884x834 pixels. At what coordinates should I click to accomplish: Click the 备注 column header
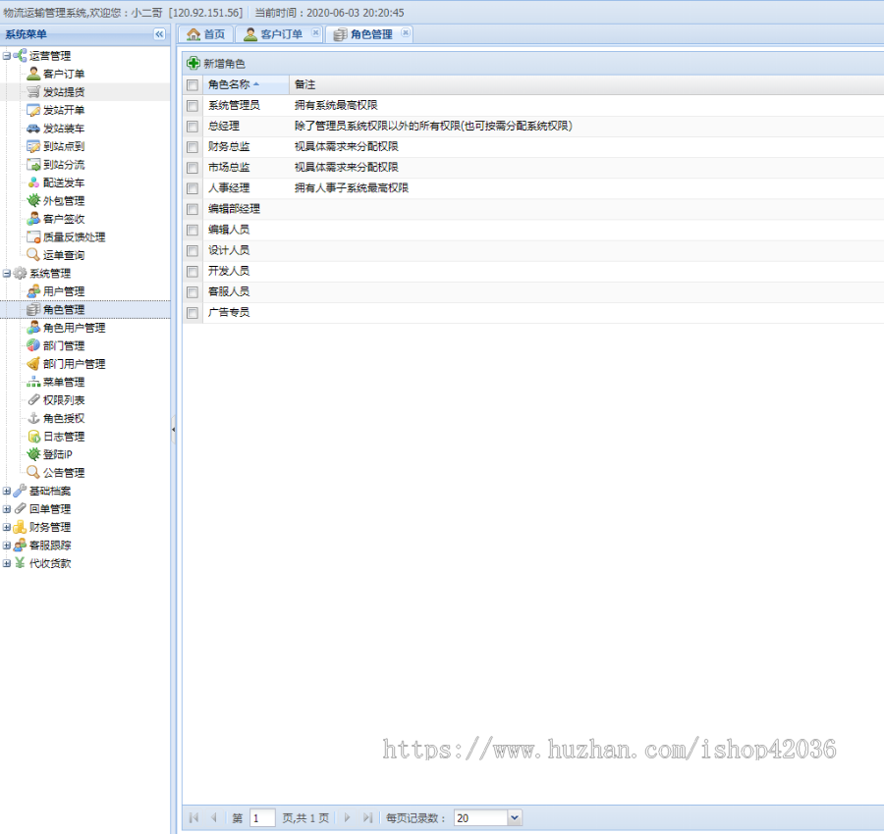pyautogui.click(x=586, y=84)
